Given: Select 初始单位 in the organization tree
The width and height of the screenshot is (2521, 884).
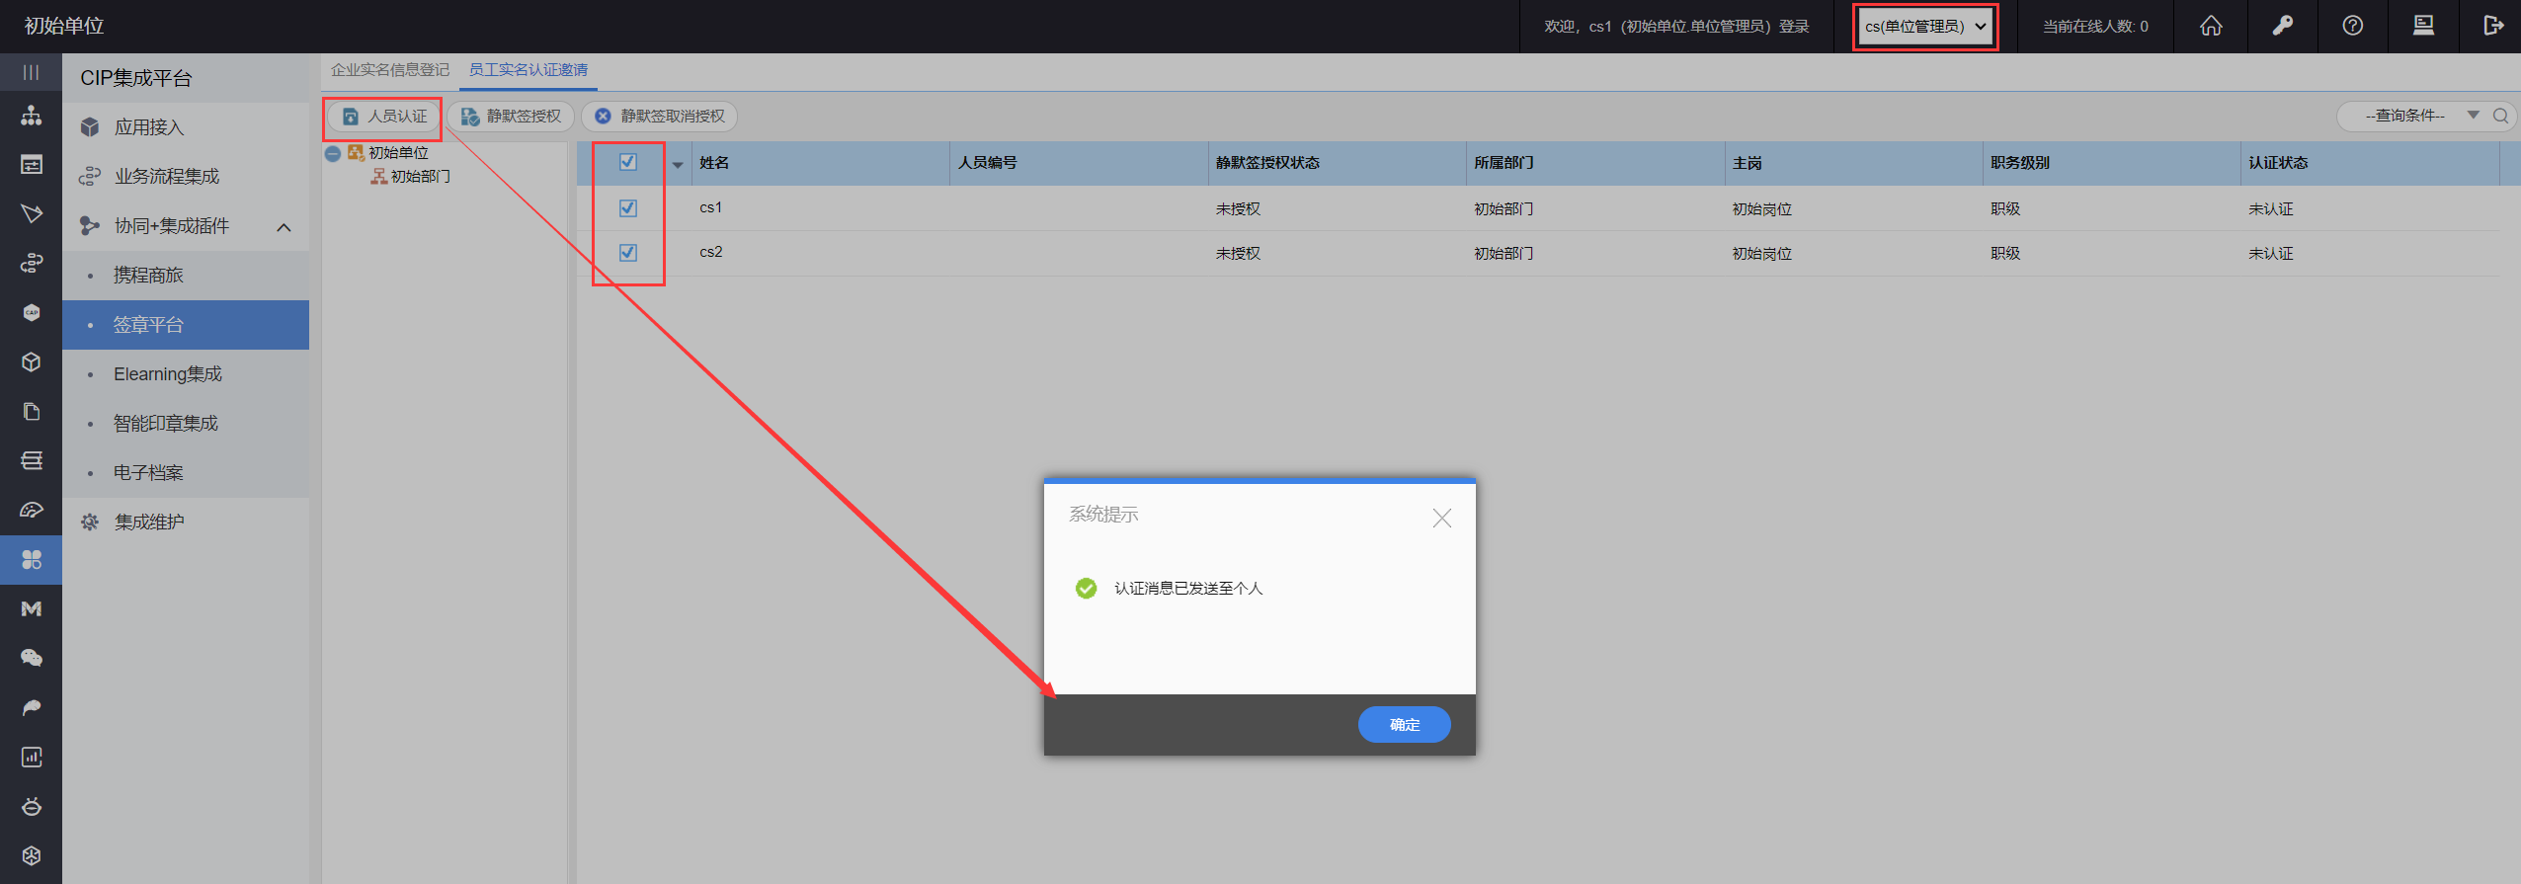Looking at the screenshot, I should point(398,153).
